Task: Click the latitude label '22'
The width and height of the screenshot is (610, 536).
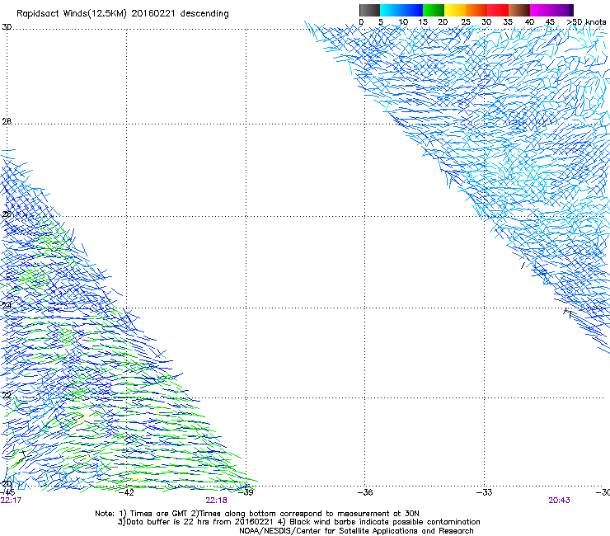Action: point(7,395)
